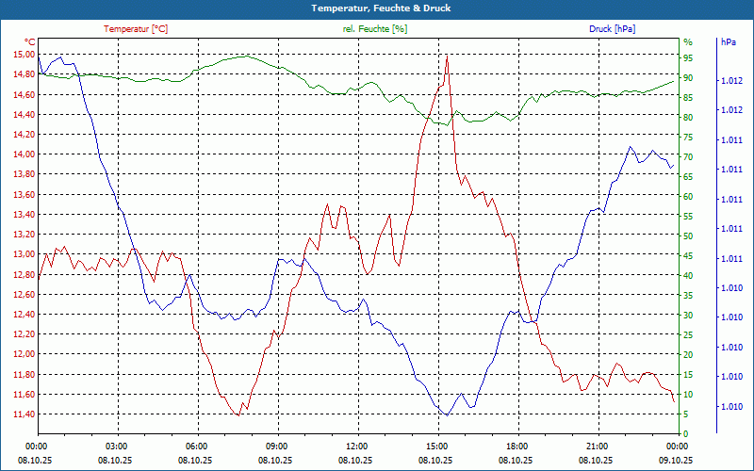This screenshot has width=754, height=471.
Task: Click the green '30' humidity axis value
Action: point(688,316)
